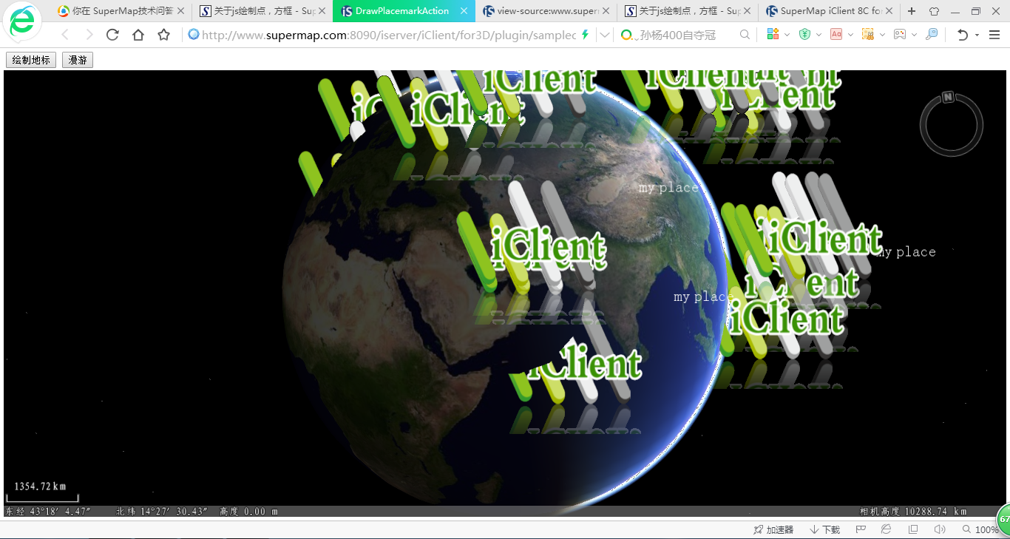
Task: Click the green shield payment icon
Action: click(804, 35)
